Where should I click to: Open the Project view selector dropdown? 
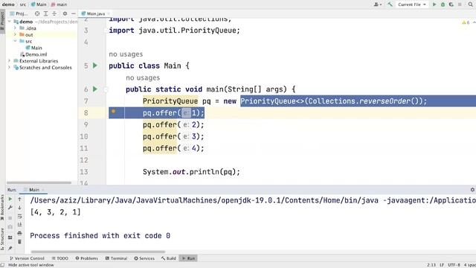click(x=19, y=13)
